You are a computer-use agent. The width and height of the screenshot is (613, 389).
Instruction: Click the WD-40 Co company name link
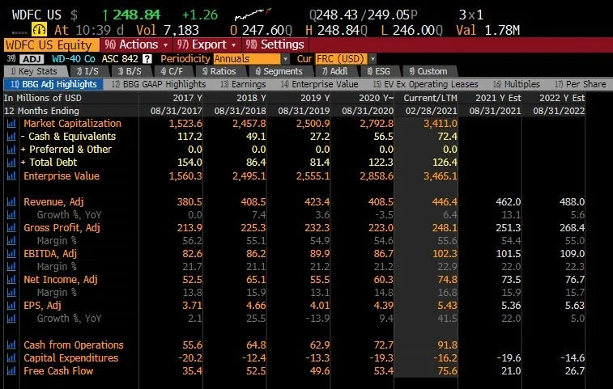(74, 59)
